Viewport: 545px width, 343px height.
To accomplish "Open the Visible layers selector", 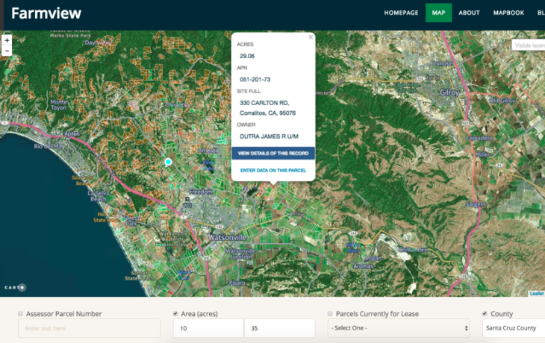I will 529,45.
